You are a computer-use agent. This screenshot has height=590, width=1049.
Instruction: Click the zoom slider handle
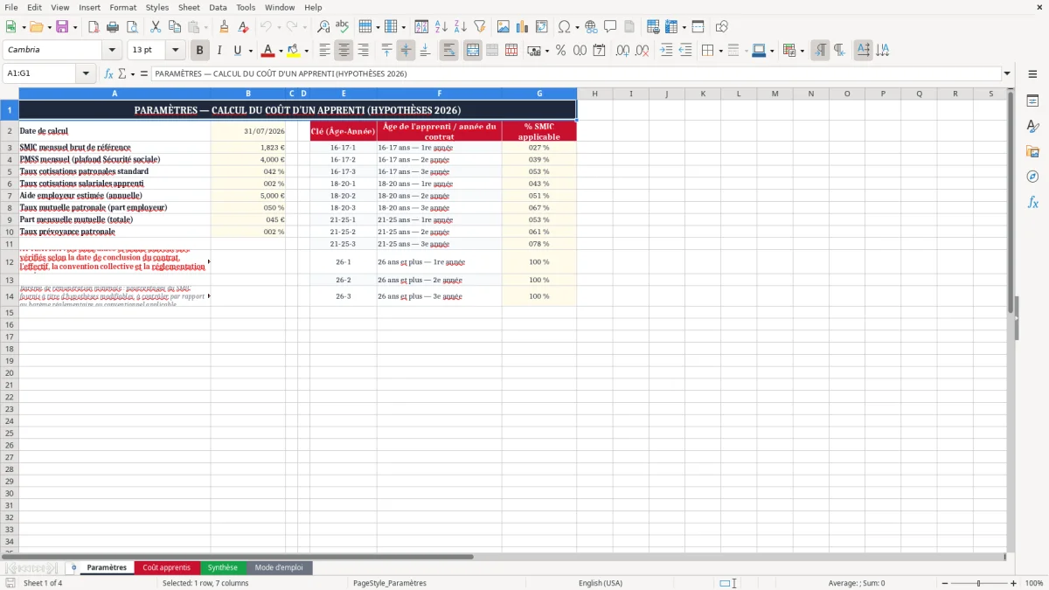(x=978, y=583)
